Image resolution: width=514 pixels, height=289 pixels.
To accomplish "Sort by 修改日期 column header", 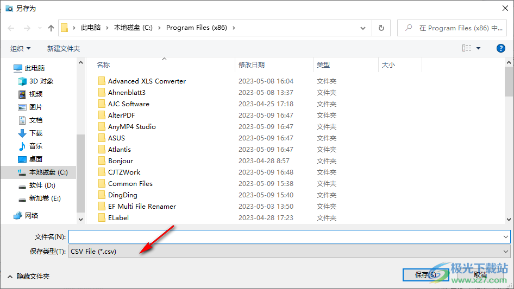I will click(252, 65).
